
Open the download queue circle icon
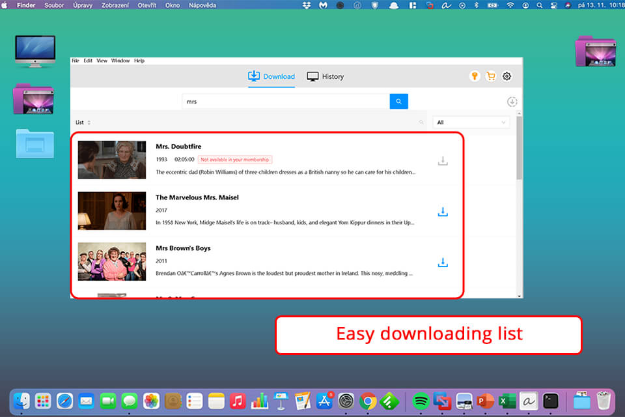click(512, 102)
